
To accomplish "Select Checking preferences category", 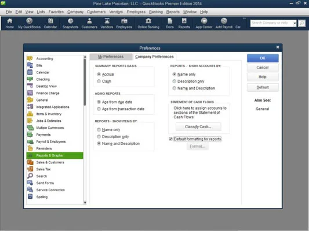I will [54, 79].
